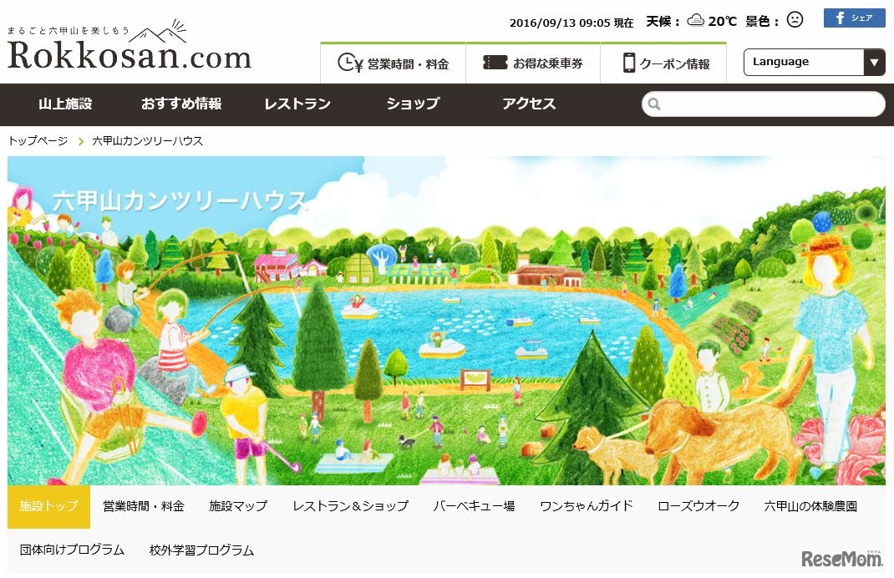Image resolution: width=894 pixels, height=578 pixels.
Task: Click the magnifying glass search icon
Action: 654,104
